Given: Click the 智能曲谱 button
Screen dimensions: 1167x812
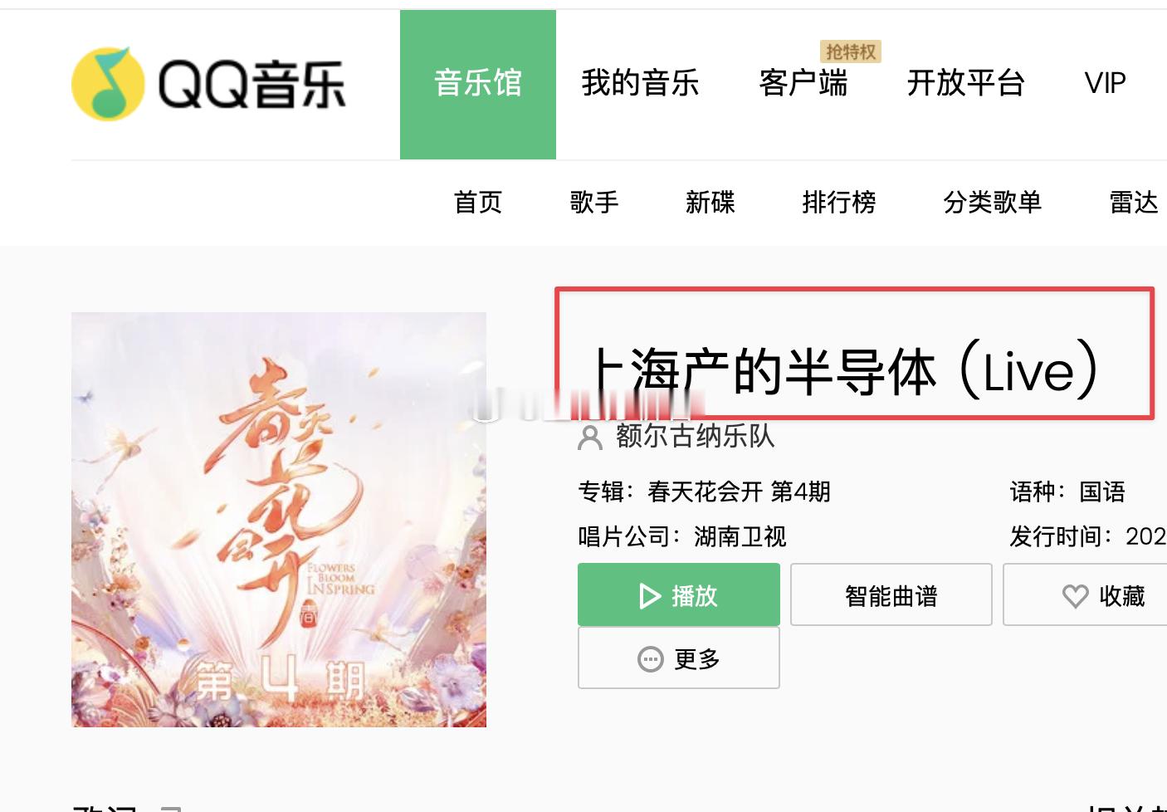Looking at the screenshot, I should pos(891,594).
